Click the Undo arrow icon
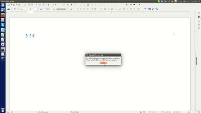 53,5
